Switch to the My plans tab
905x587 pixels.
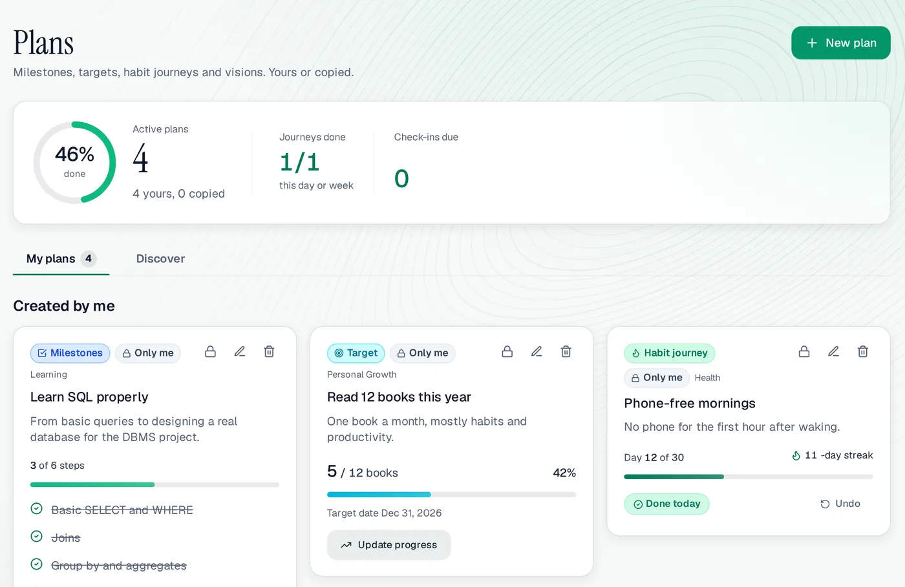click(61, 259)
